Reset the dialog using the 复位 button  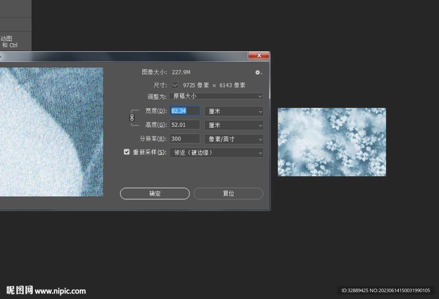[229, 193]
